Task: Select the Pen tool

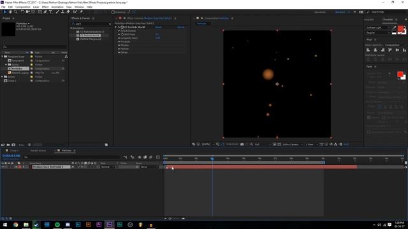Action: (x=45, y=12)
